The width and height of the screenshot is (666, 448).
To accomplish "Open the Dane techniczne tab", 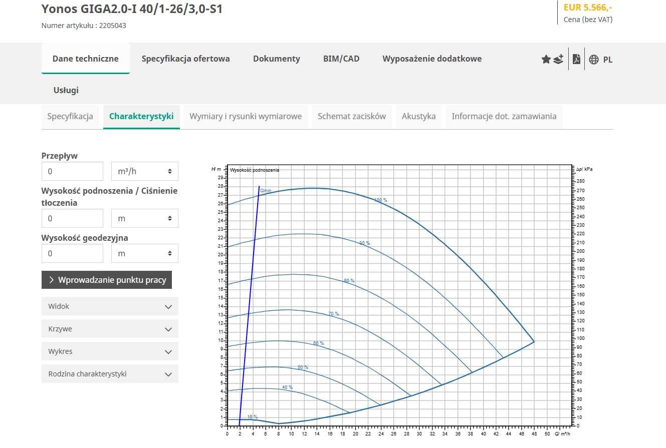I will tap(86, 59).
